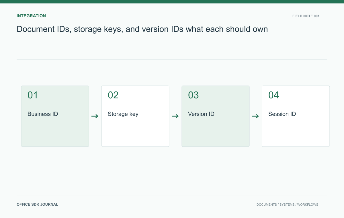Screen dimensions: 344x218
Task: Select the 03 Version ID card
Action: pos(216,116)
